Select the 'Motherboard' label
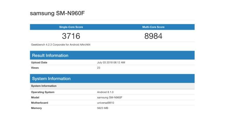The image size is (225, 126). (x=40, y=102)
